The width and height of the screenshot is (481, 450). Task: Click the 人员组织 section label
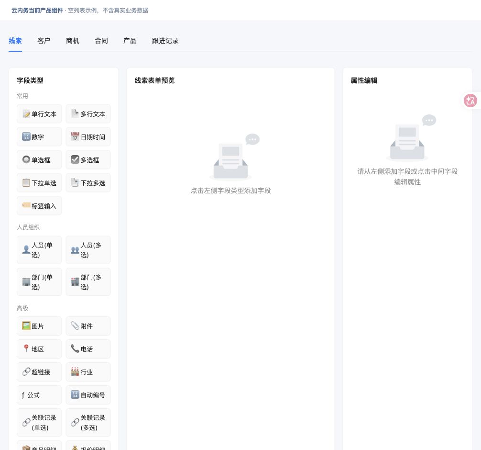point(28,227)
